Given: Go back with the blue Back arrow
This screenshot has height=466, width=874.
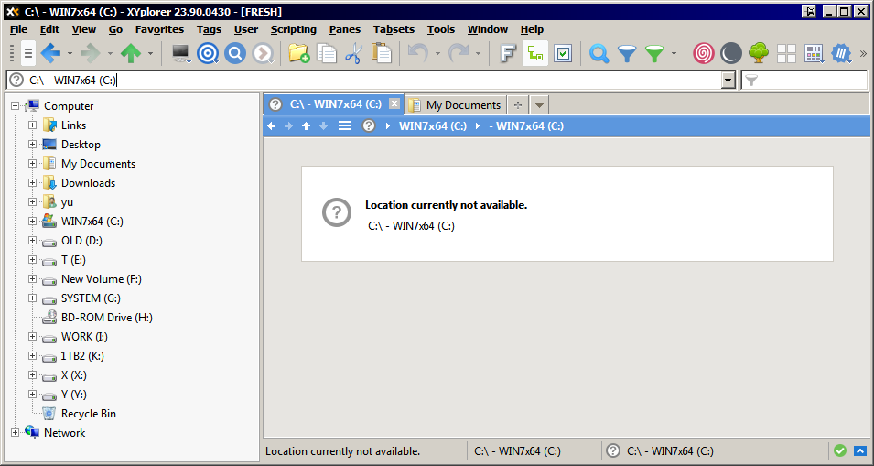Looking at the screenshot, I should 50,53.
